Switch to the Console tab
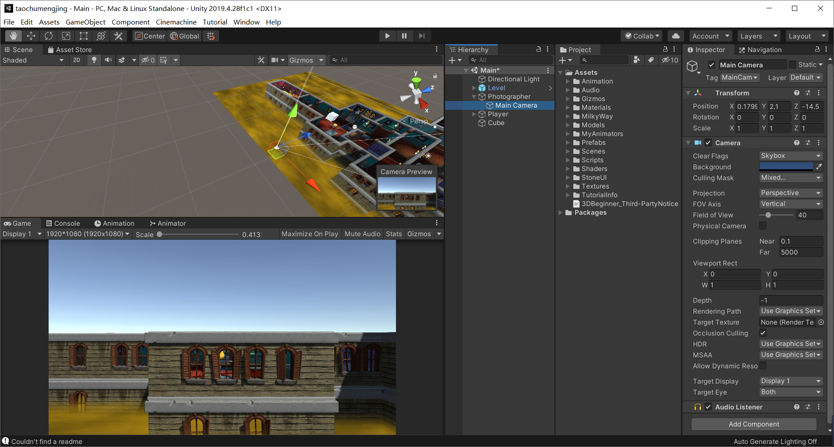The width and height of the screenshot is (834, 447). [x=63, y=223]
